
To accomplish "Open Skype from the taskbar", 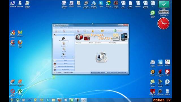I will 48,100.
